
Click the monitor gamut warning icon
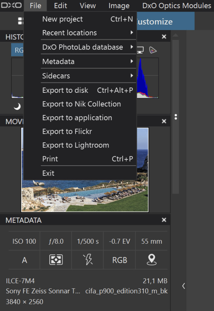point(140,50)
